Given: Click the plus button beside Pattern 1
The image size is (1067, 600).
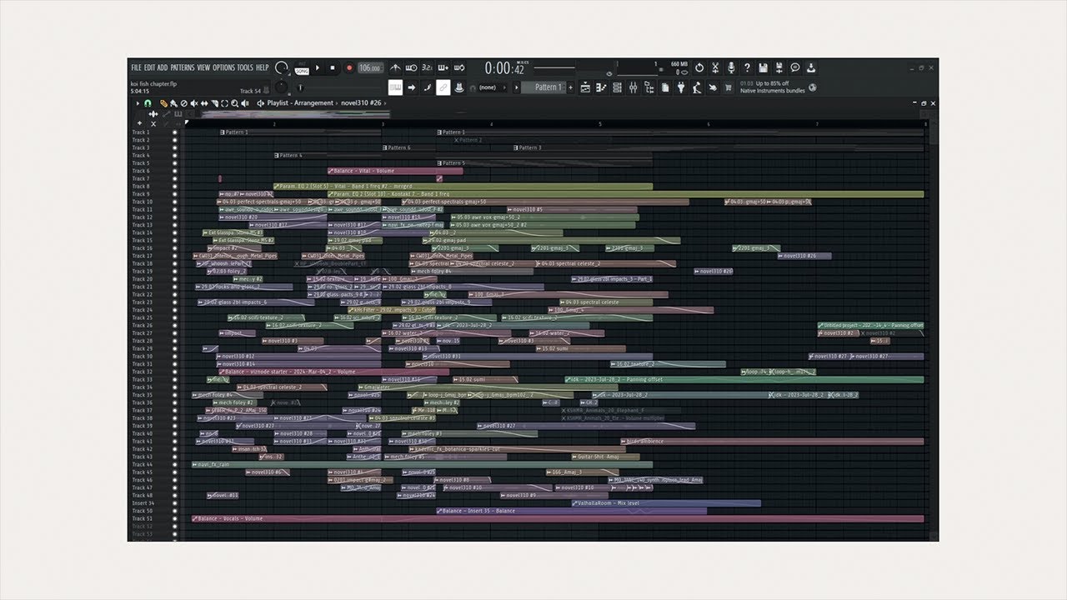Looking at the screenshot, I should (571, 87).
